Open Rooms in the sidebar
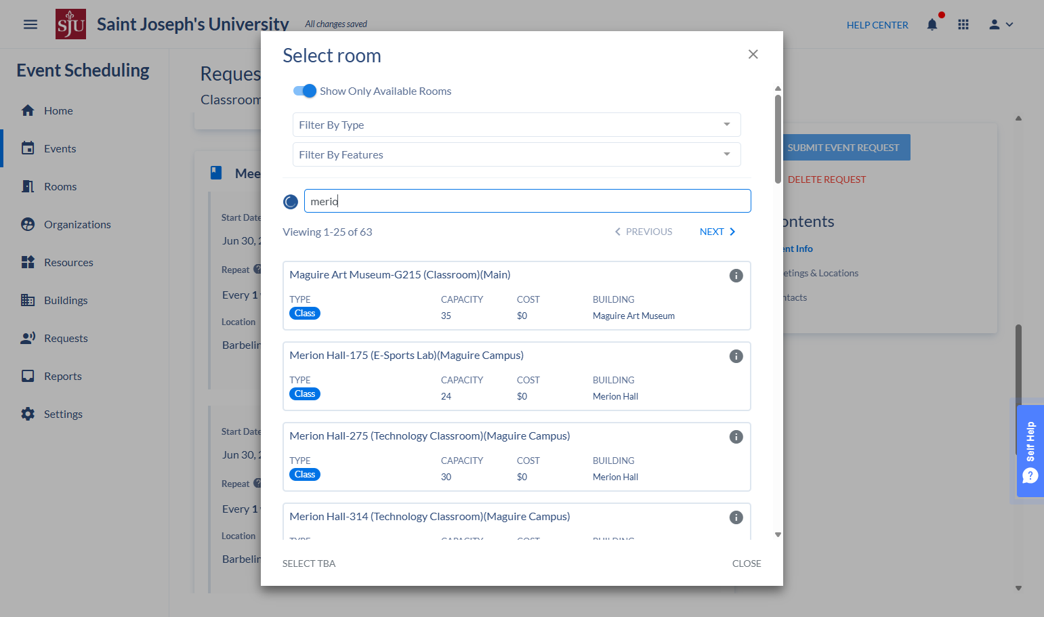The width and height of the screenshot is (1044, 617). pyautogui.click(x=60, y=186)
